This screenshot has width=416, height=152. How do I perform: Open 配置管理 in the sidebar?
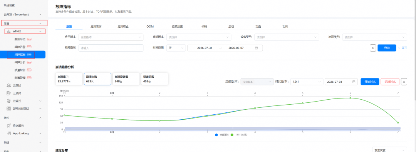point(23,78)
